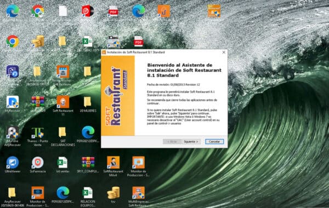The image size is (329, 208).
Task: Click the installer title bar icon
Action: 104,52
